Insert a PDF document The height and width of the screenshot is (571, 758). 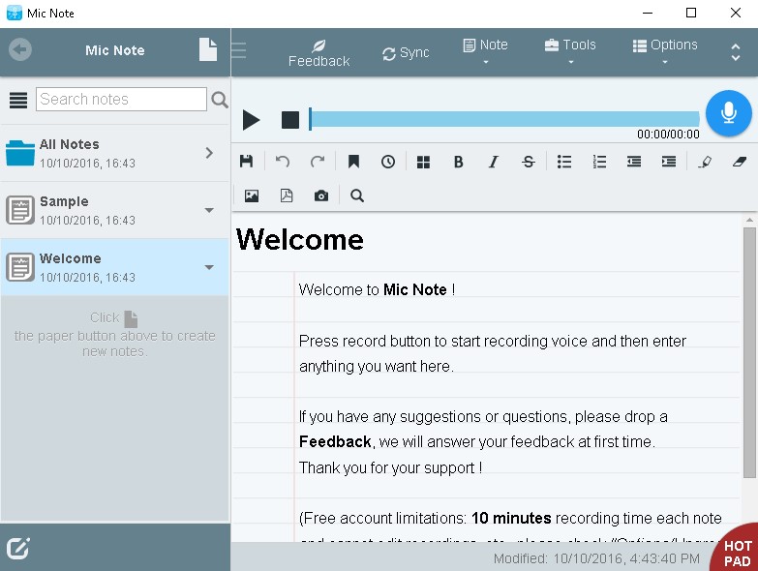[x=287, y=195]
